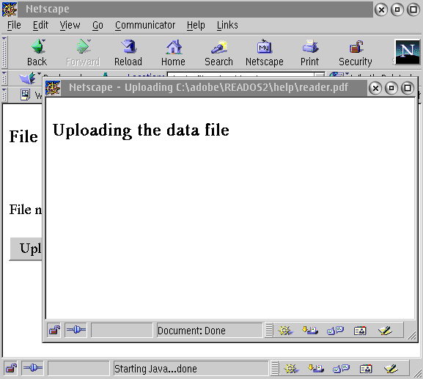Open the File menu

pyautogui.click(x=14, y=26)
